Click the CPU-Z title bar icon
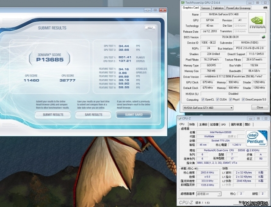This screenshot has height=207, width=271. pyautogui.click(x=180, y=119)
